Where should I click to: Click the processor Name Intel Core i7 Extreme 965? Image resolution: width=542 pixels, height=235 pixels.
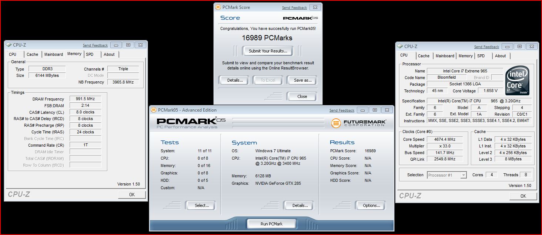(465, 71)
